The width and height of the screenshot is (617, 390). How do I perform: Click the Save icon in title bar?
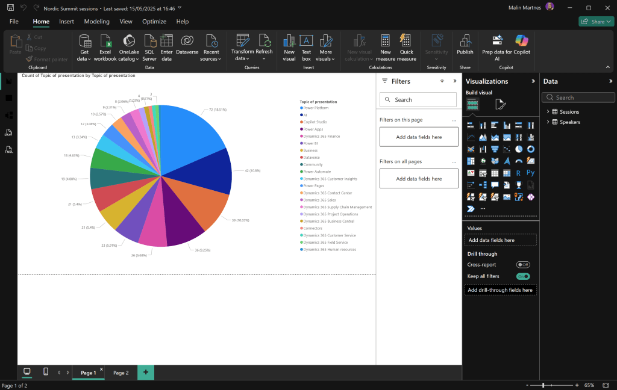click(10, 8)
